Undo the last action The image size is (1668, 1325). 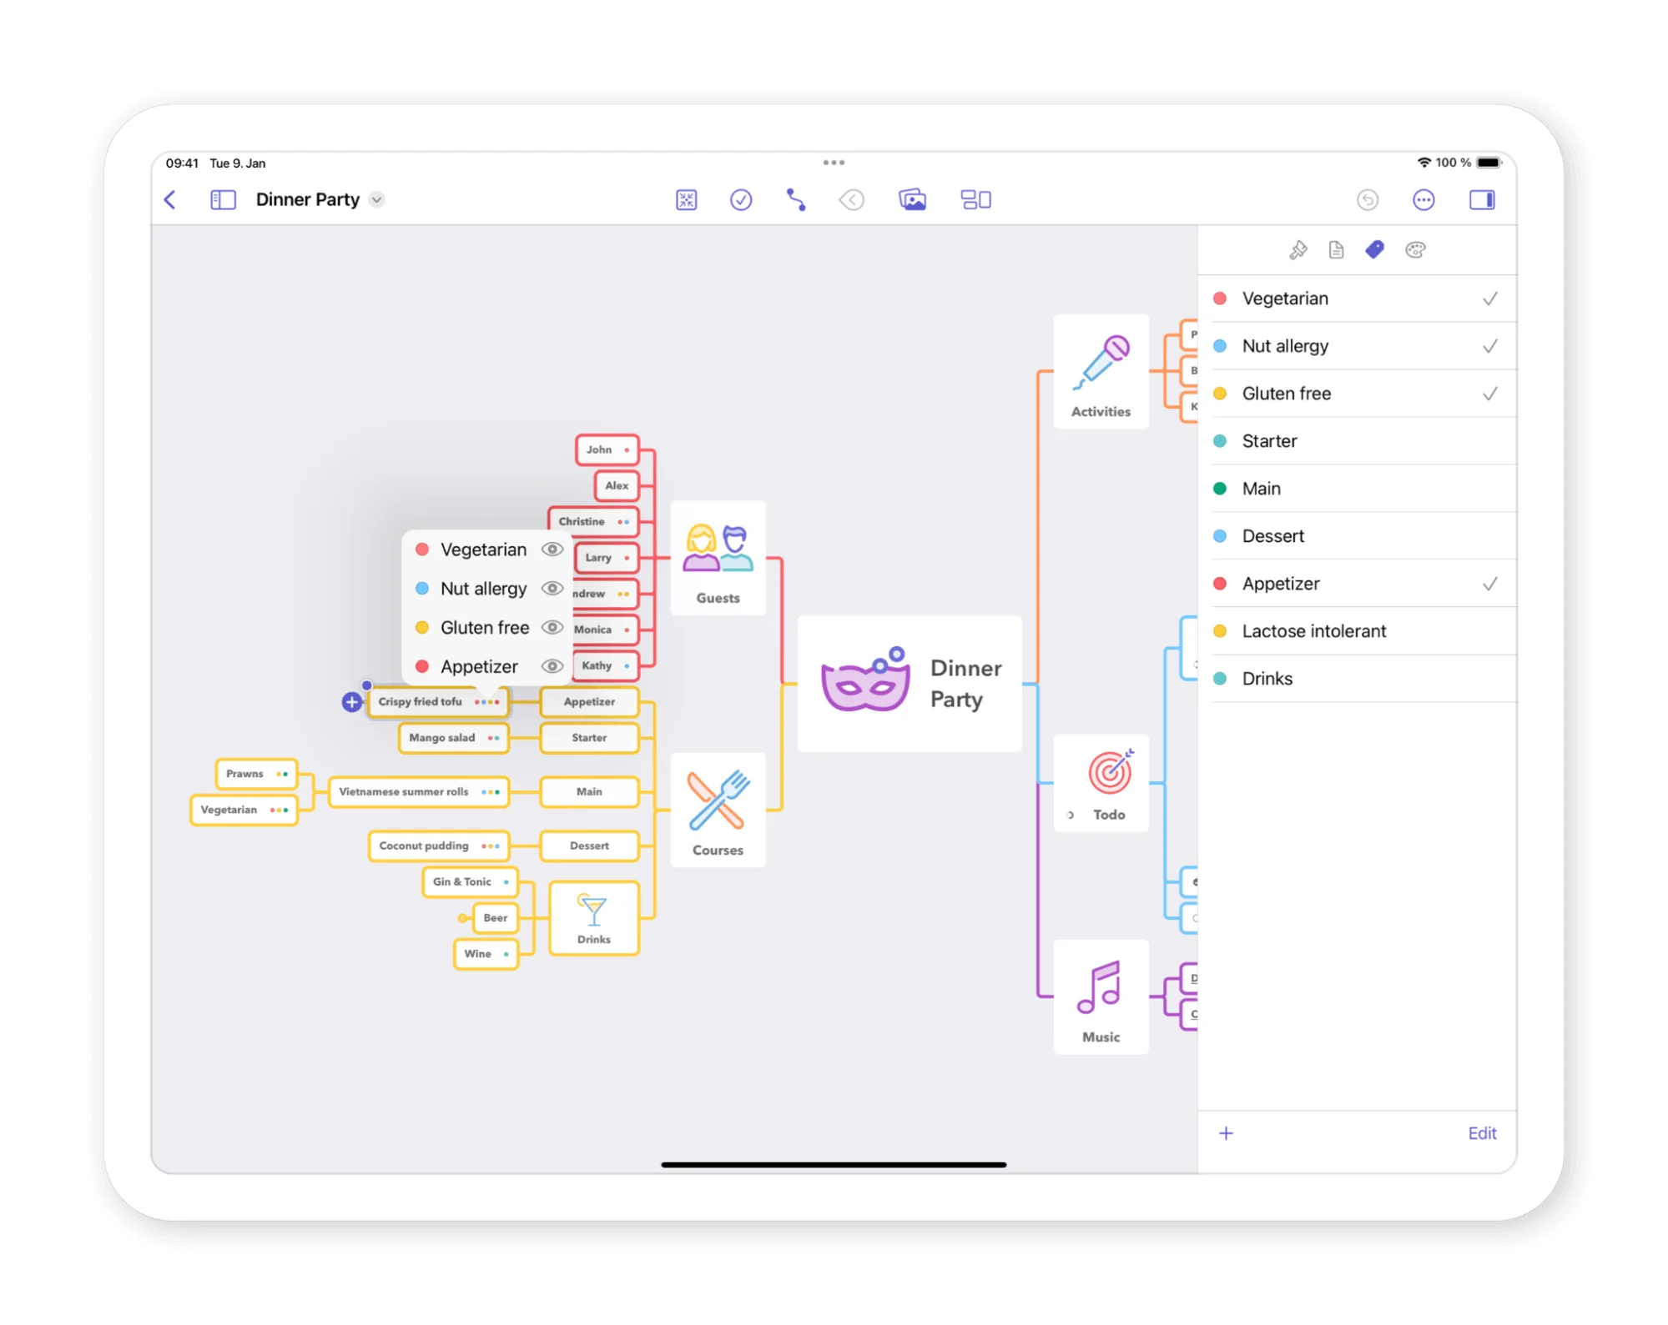(1368, 199)
